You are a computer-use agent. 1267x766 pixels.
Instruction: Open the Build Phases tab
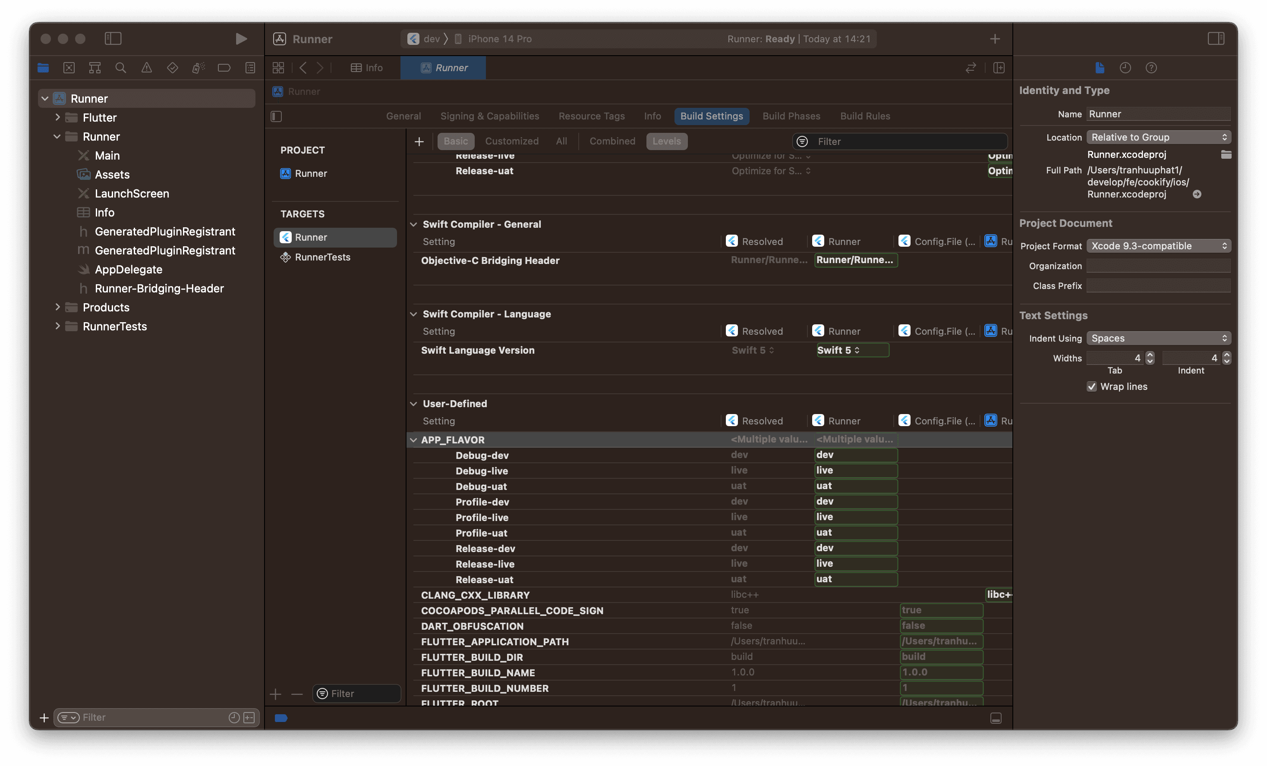tap(791, 116)
